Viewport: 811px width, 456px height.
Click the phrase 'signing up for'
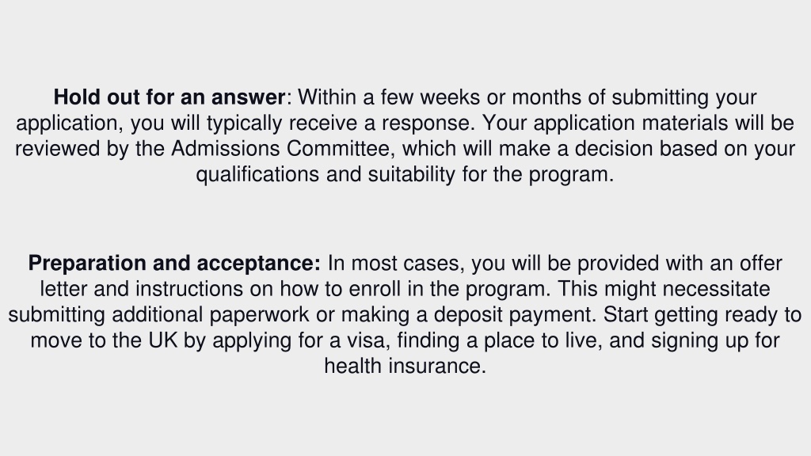click(x=715, y=340)
